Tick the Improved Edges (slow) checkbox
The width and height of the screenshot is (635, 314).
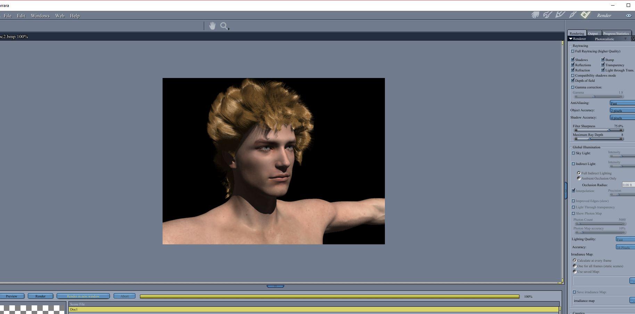click(574, 201)
